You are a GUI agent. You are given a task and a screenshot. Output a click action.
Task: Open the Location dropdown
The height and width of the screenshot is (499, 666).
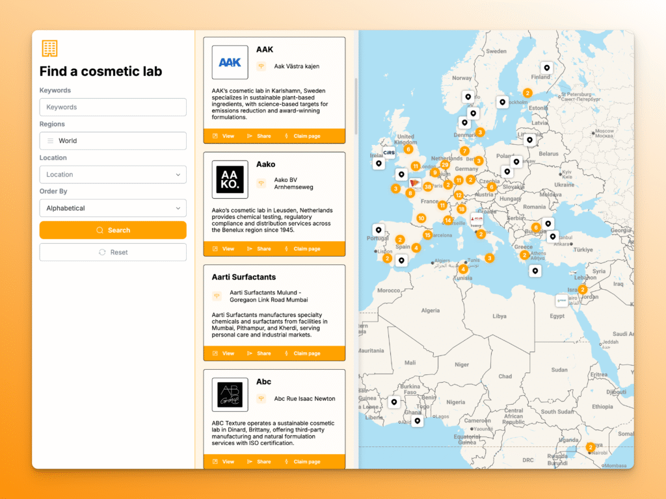[x=113, y=175]
